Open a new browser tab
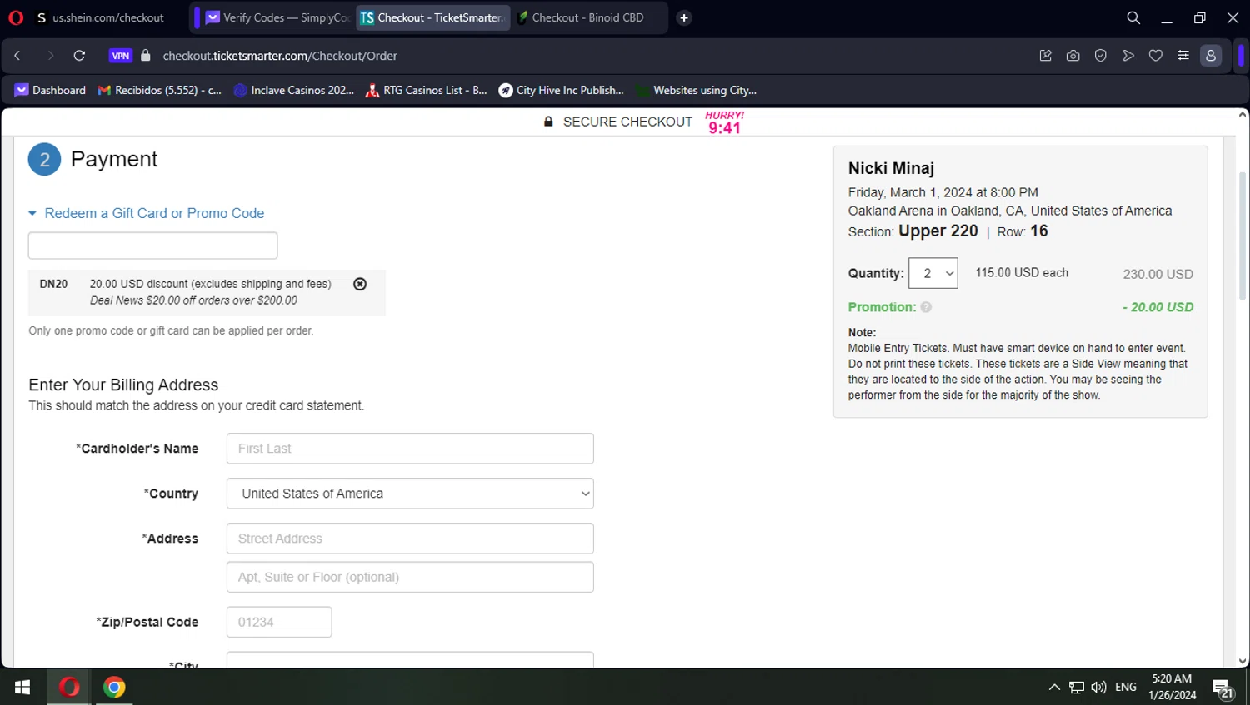 point(684,17)
